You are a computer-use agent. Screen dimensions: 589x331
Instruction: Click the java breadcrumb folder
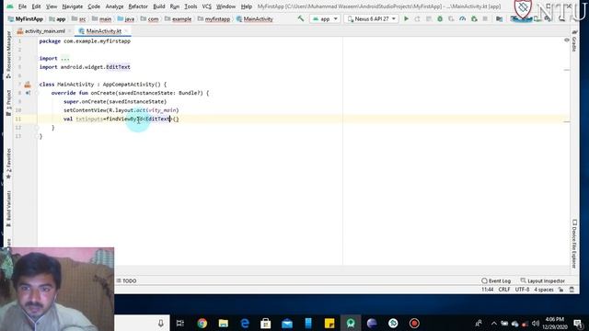click(126, 18)
